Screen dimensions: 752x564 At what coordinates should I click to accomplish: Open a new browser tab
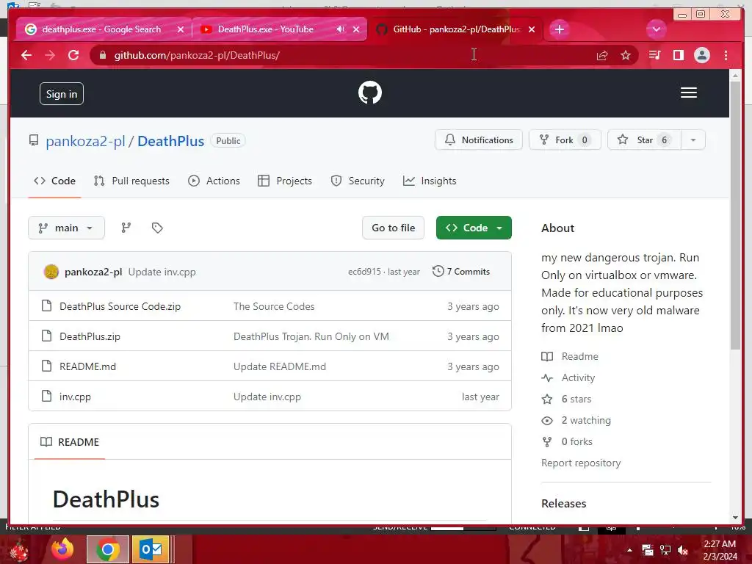559,29
